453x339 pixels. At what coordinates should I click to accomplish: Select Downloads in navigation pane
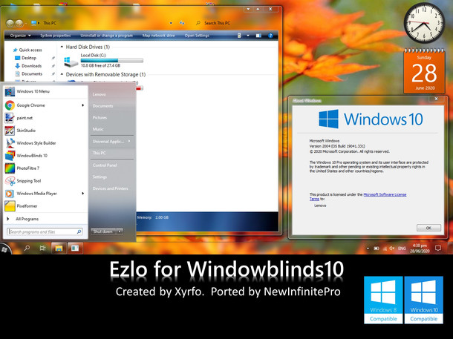[x=31, y=66]
